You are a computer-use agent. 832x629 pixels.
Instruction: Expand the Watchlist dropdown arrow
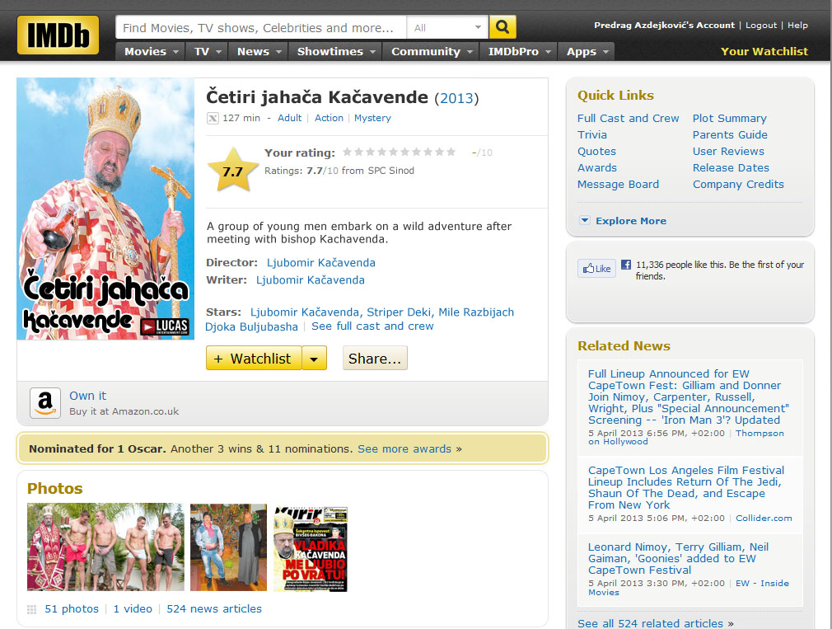pyautogui.click(x=315, y=359)
